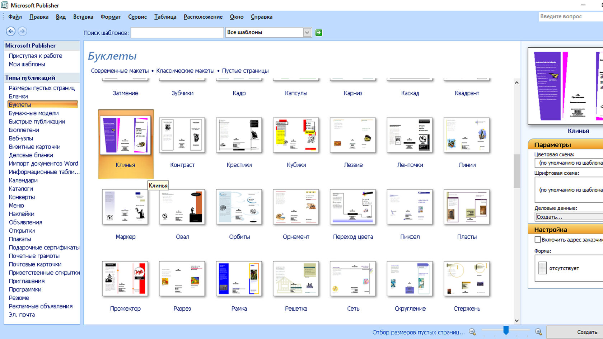Image resolution: width=603 pixels, height=339 pixels.
Task: Open the Формат menu
Action: (x=111, y=17)
